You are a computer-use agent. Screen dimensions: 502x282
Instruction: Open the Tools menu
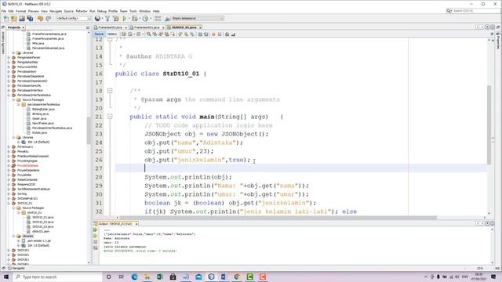pos(133,11)
